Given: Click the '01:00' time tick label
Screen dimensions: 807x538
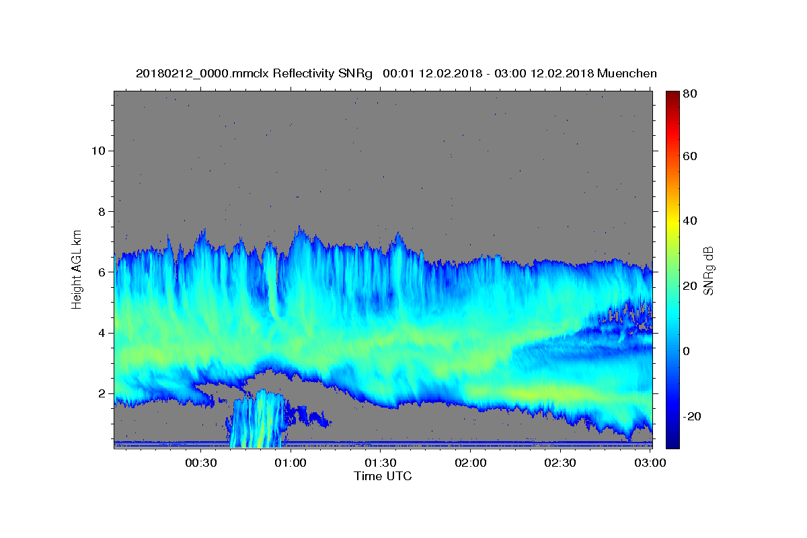Looking at the screenshot, I should (291, 463).
